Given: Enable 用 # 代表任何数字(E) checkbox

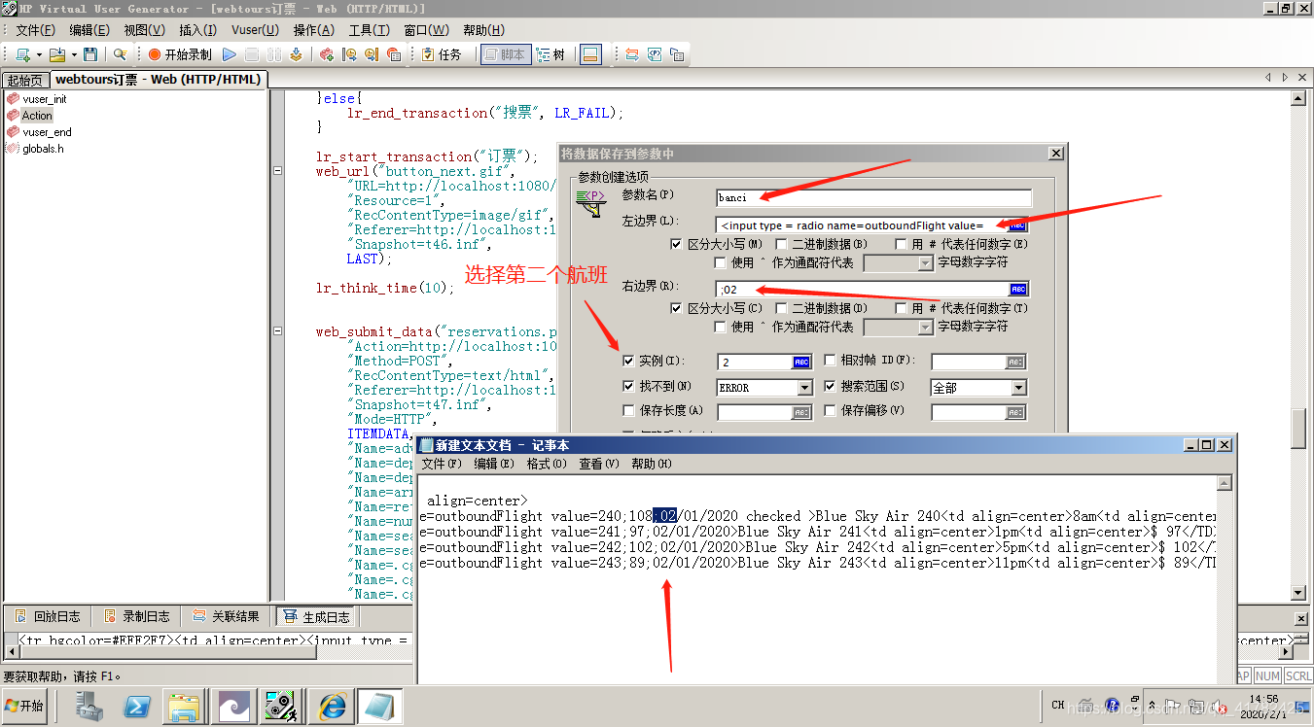Looking at the screenshot, I should click(x=903, y=244).
